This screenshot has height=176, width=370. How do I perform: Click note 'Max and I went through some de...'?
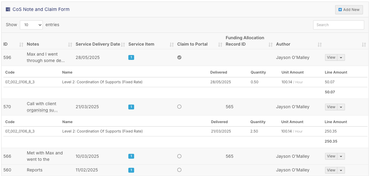pos(46,57)
